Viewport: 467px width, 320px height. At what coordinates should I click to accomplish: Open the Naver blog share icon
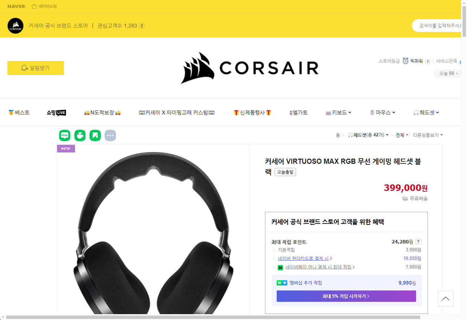65,135
